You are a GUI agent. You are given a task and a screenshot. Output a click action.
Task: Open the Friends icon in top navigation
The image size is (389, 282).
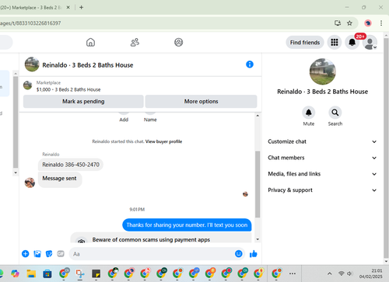[135, 42]
